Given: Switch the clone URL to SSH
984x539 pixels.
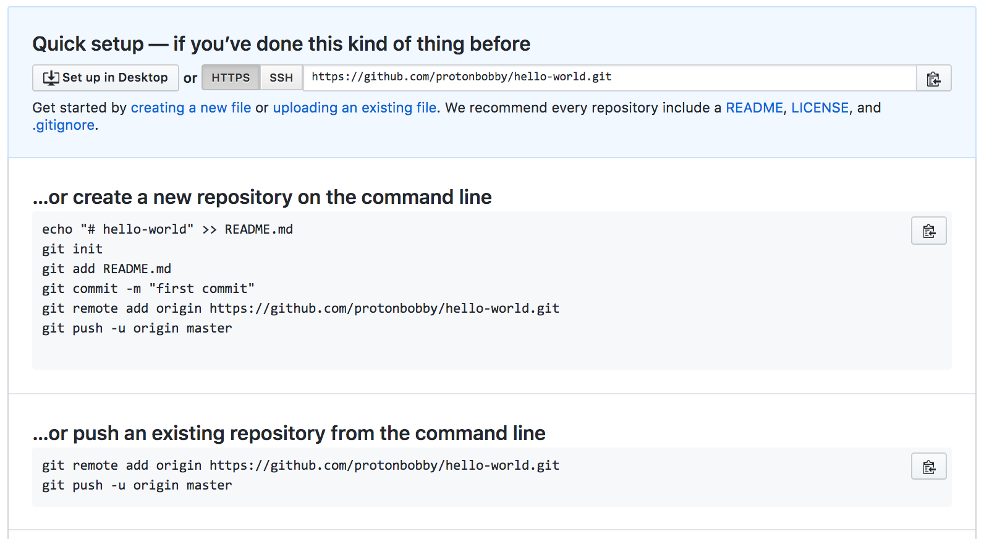Looking at the screenshot, I should coord(281,78).
